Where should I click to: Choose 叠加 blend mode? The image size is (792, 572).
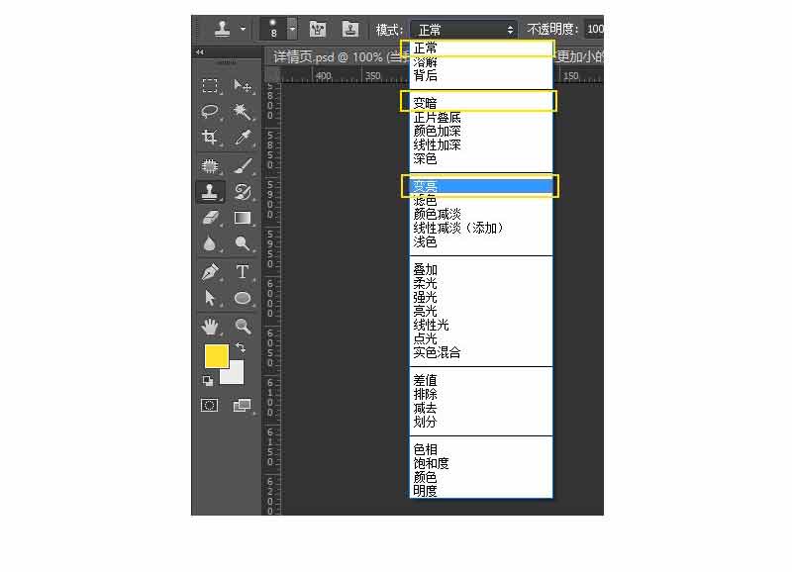click(481, 269)
